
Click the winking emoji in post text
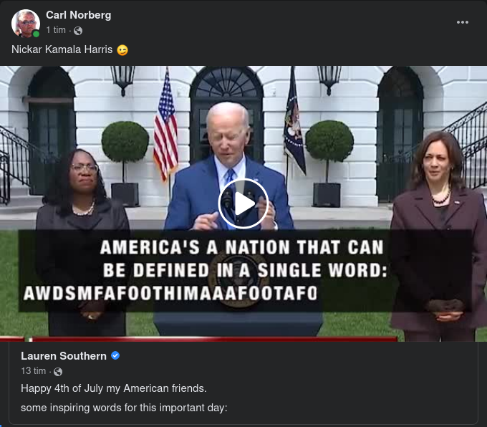122,49
